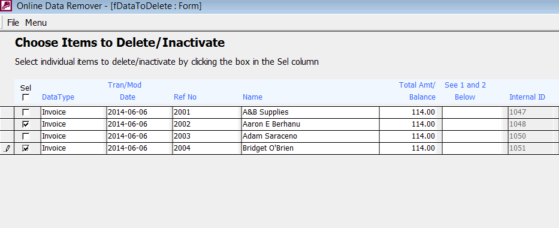559x228 pixels.
Task: Open the Menu menu item
Action: pyautogui.click(x=36, y=23)
